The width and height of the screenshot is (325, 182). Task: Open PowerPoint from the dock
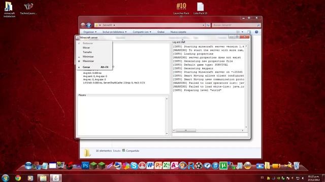158,165
